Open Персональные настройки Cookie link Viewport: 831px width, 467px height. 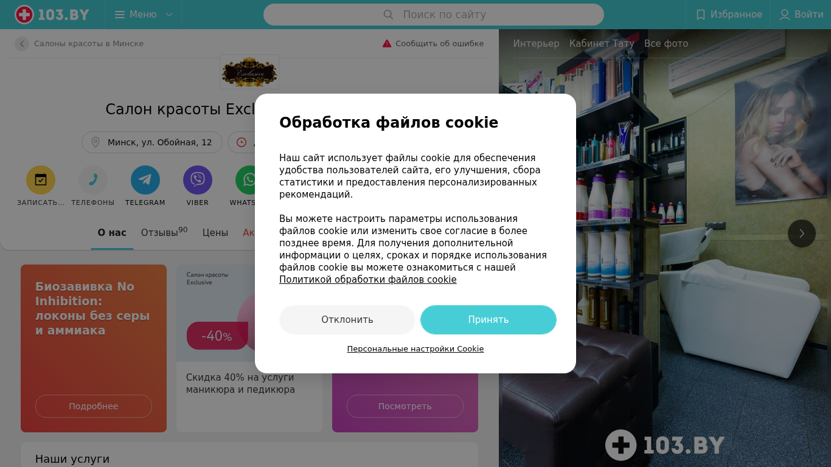[415, 349]
